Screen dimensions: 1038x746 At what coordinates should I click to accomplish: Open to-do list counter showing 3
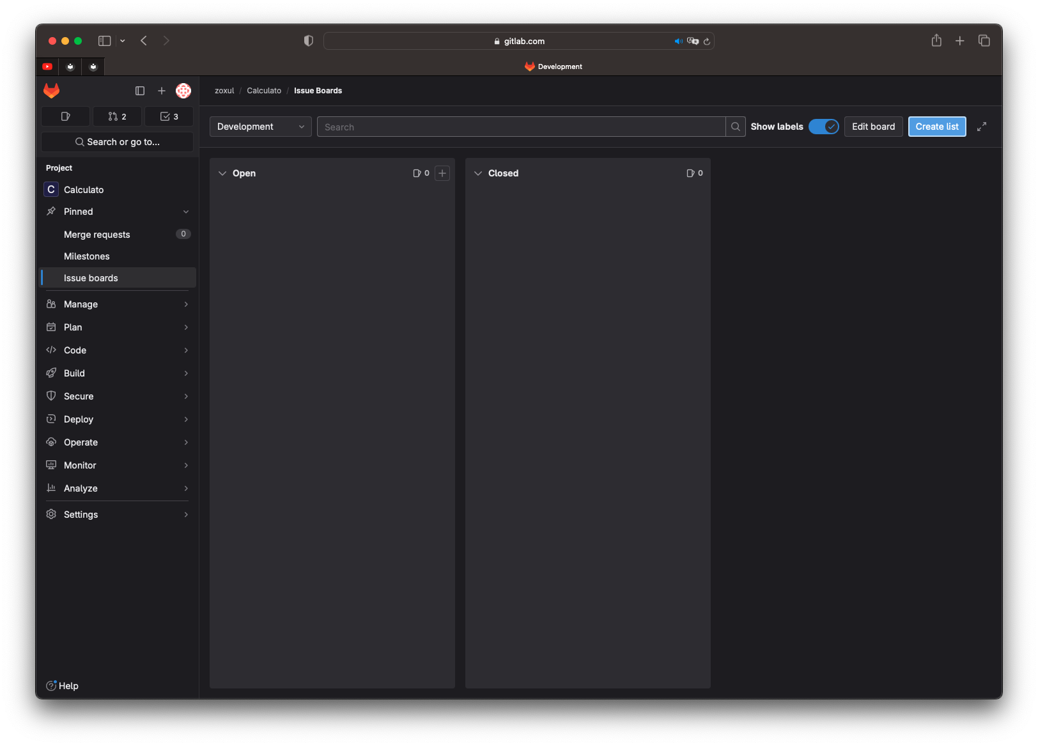(x=169, y=116)
